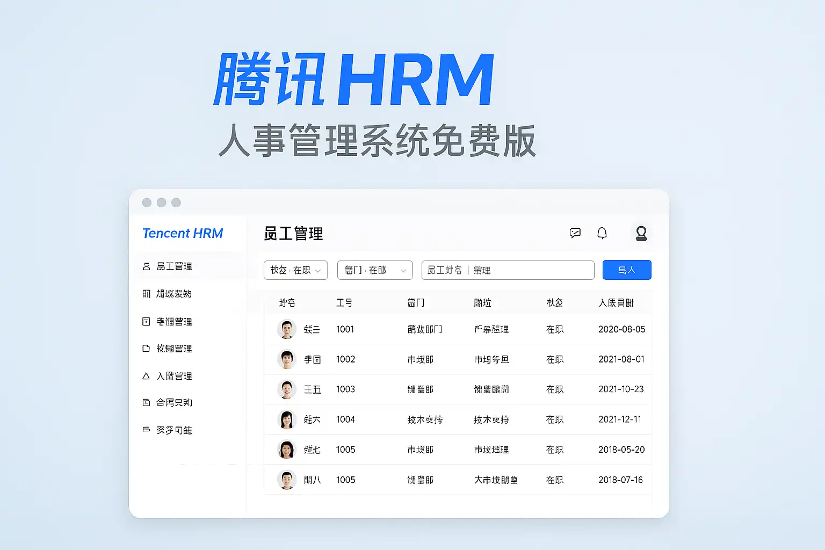
Task: Open the chat message icon in the header
Action: (x=575, y=233)
